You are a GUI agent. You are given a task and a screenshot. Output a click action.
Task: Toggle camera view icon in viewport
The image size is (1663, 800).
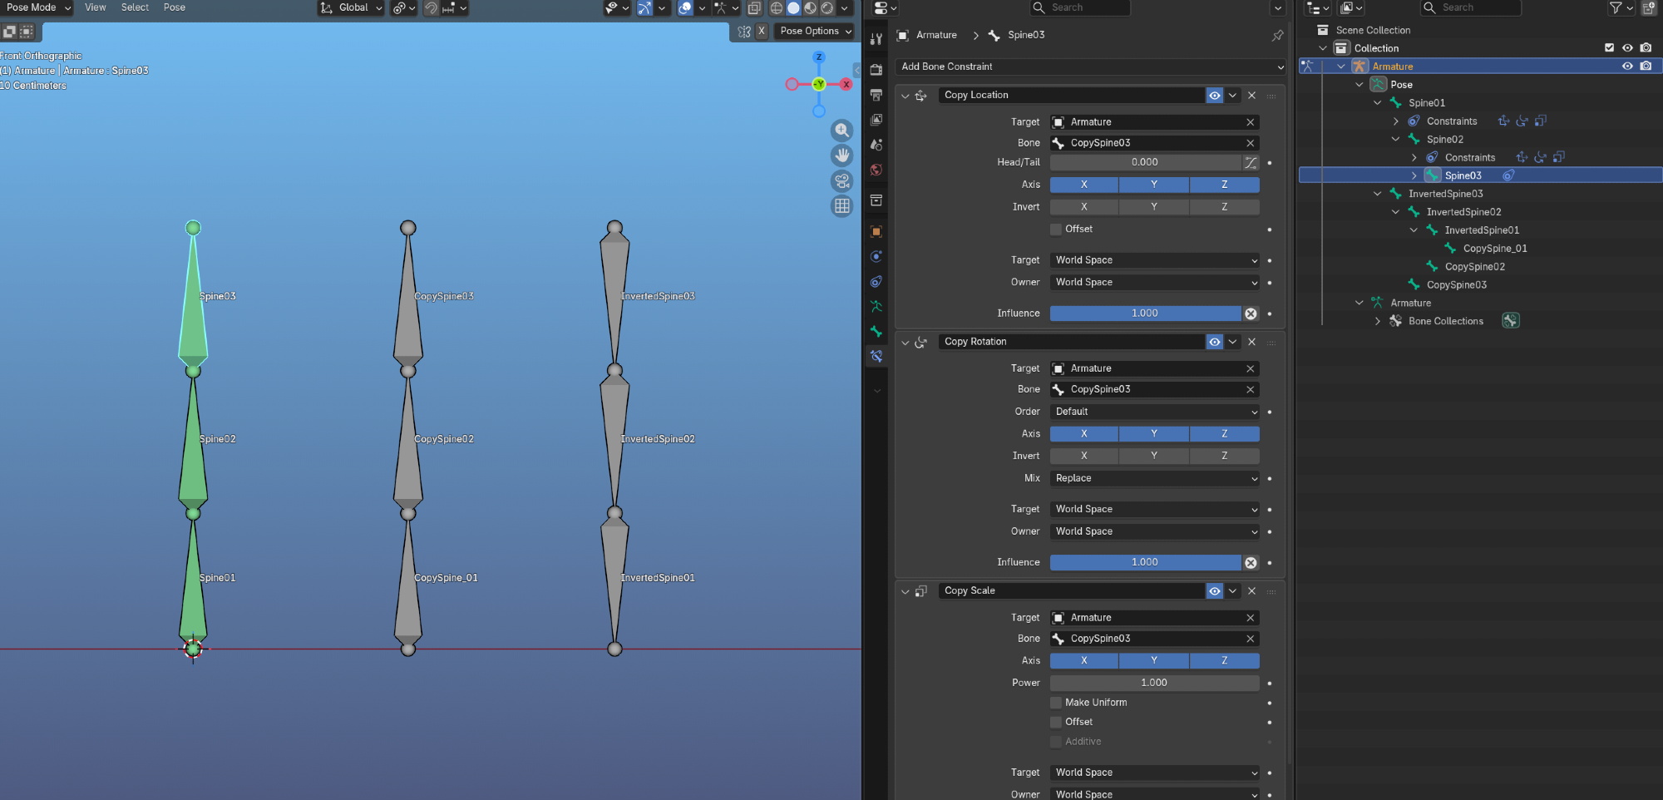(841, 180)
